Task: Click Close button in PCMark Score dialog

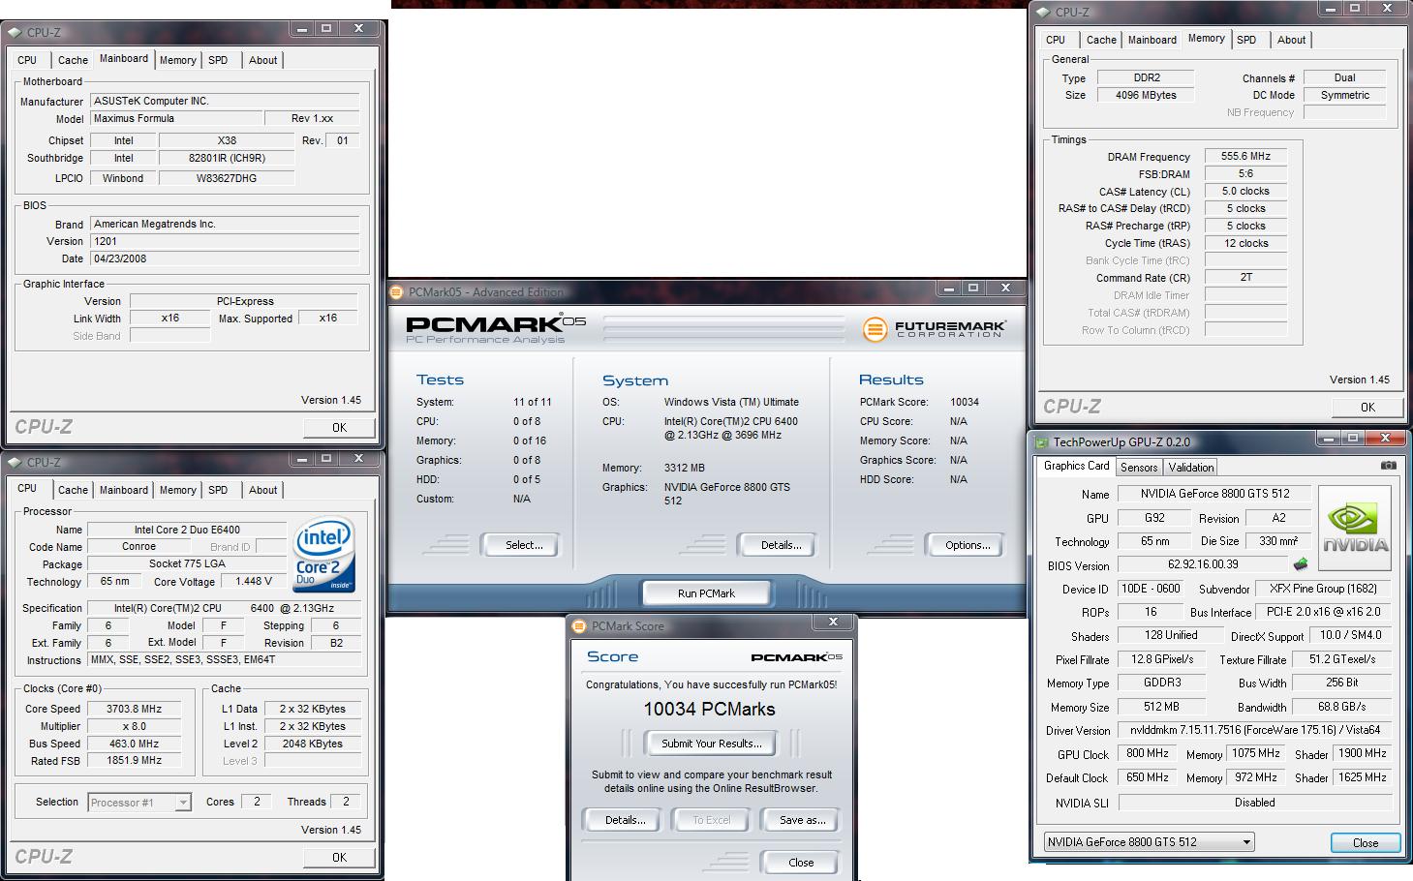Action: point(801,863)
